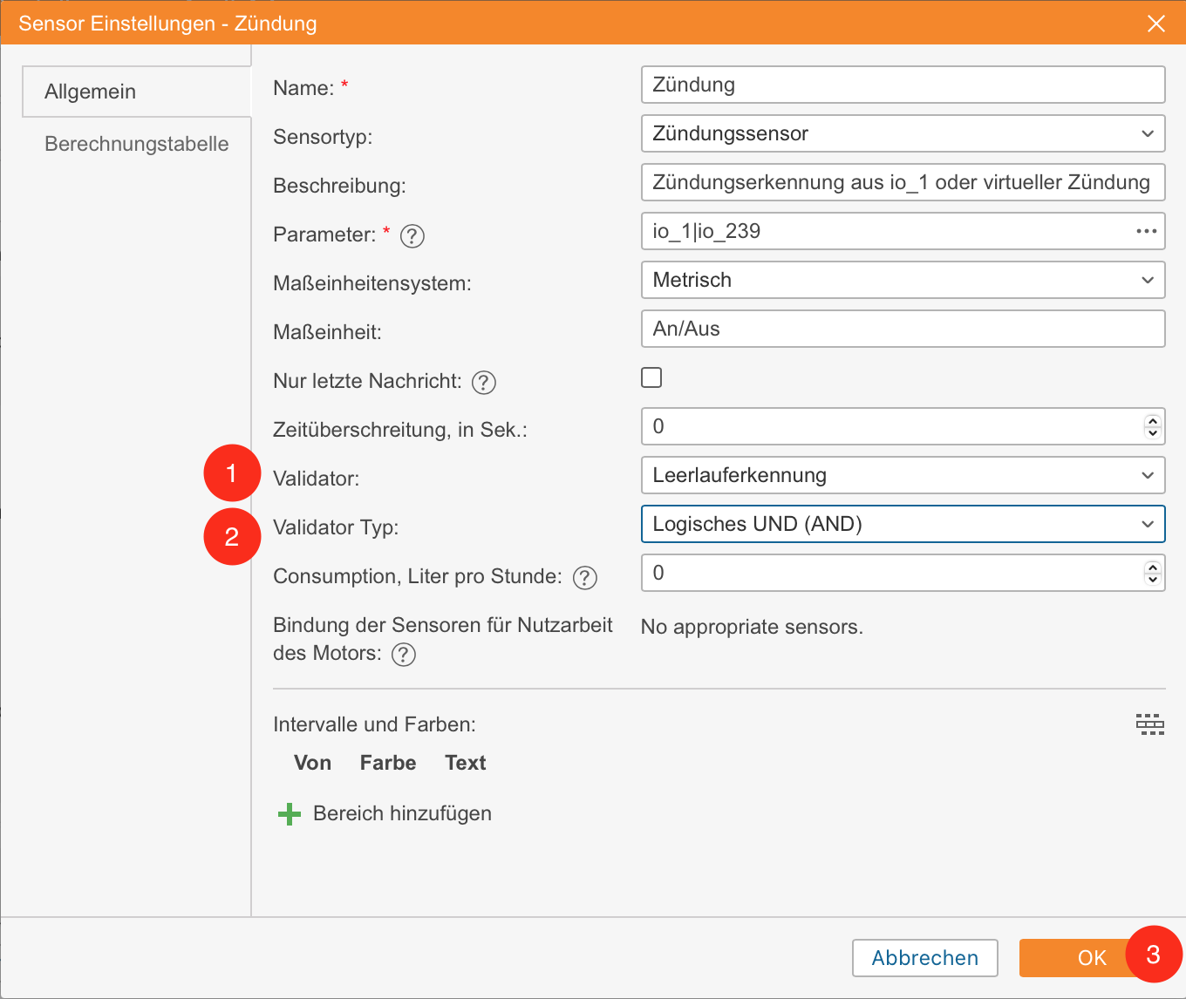Increase the Zeitüberschreitung value with stepper
The height and width of the screenshot is (999, 1186).
click(1153, 420)
